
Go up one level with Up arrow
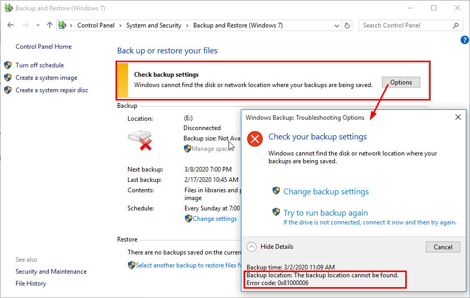pyautogui.click(x=50, y=25)
